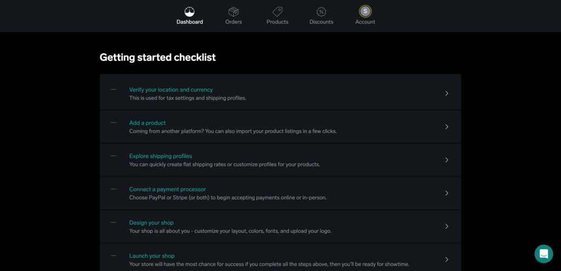Open chevron on Design your shop row

[446, 226]
